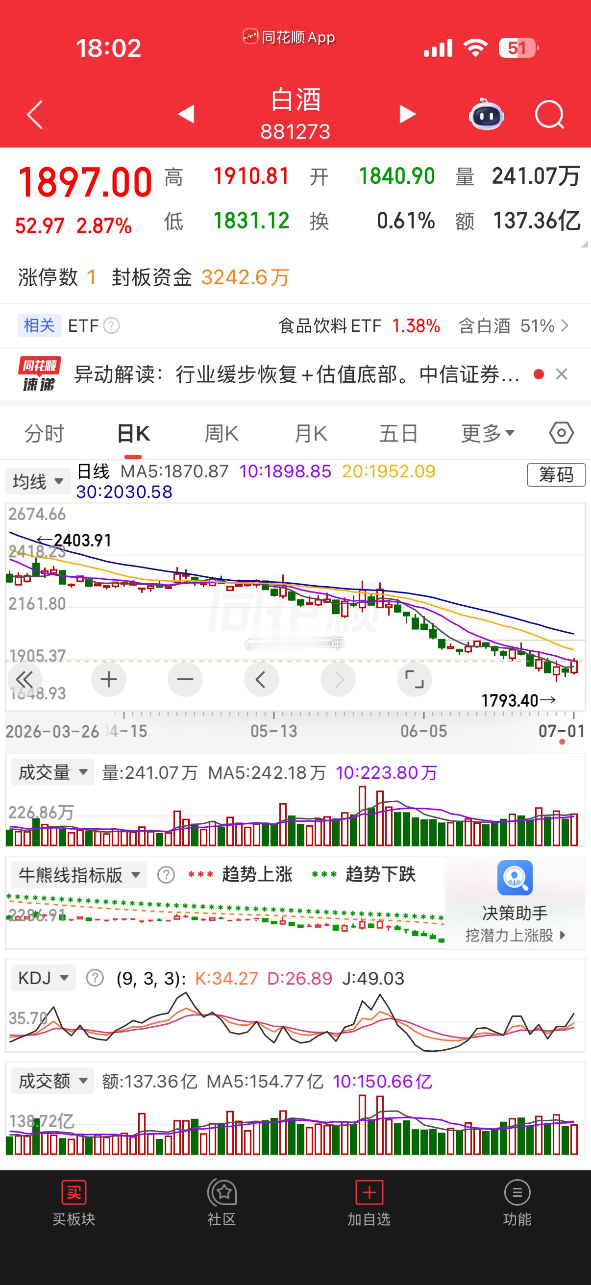Tap the KDJ help question mark
This screenshot has width=591, height=1285.
(95, 978)
